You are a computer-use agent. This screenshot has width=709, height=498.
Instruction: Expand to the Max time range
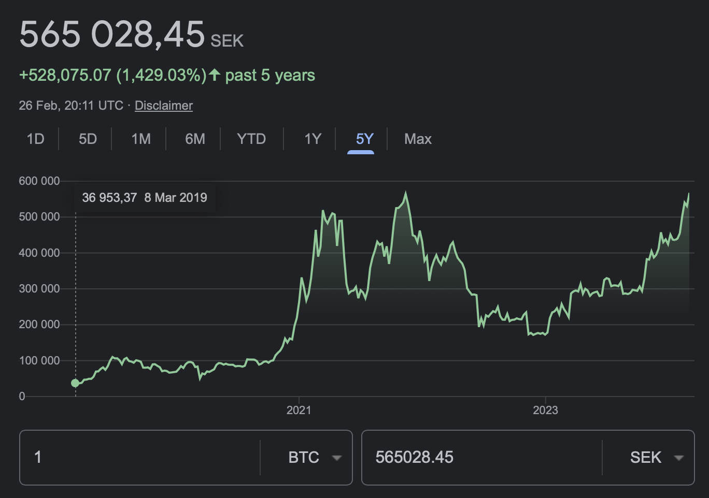click(x=418, y=139)
